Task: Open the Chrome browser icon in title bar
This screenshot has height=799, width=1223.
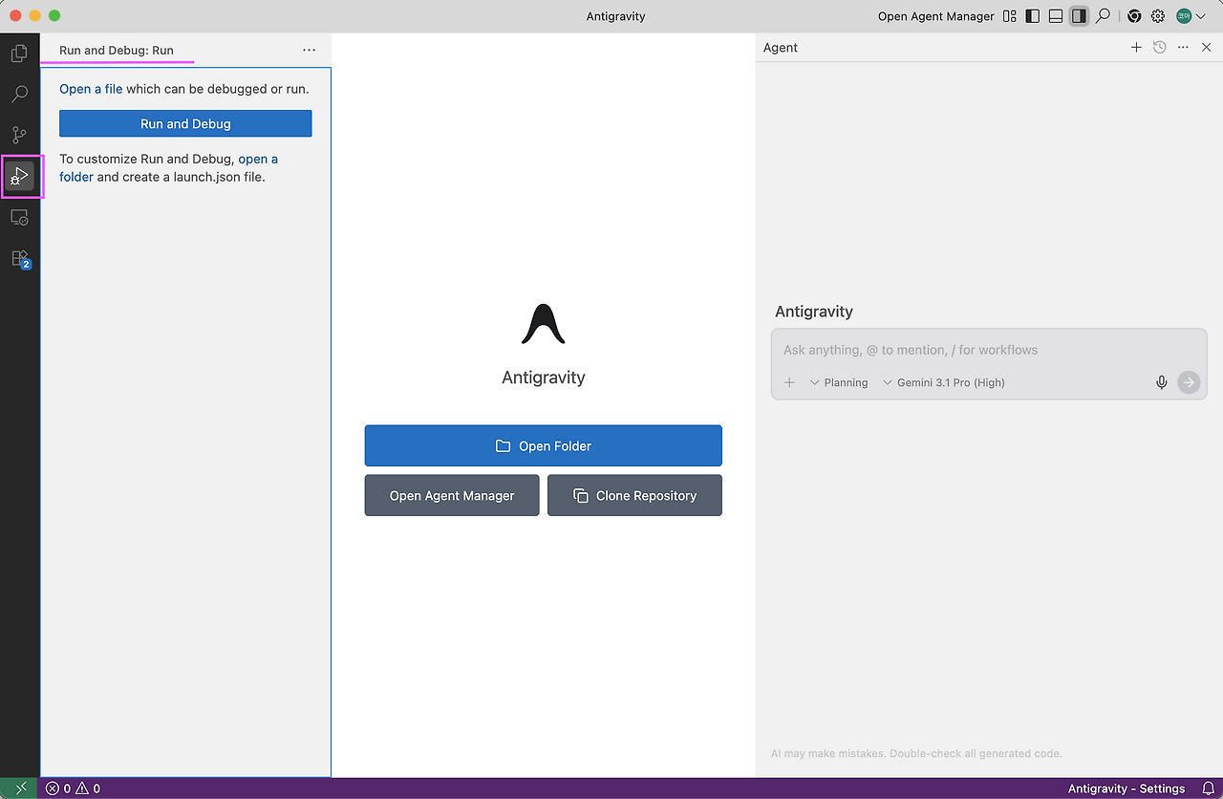Action: click(1134, 16)
